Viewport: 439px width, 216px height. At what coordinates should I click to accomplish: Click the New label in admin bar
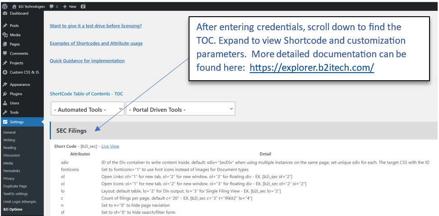pos(73,6)
